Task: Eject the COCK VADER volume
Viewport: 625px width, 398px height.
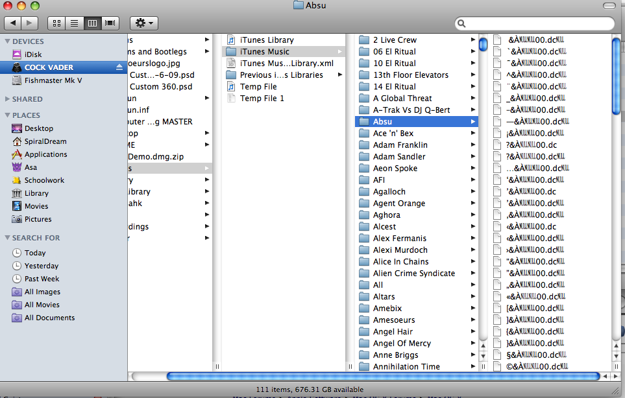Action: (119, 67)
